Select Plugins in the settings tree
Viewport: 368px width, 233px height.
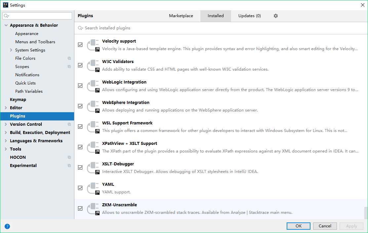(x=37, y=116)
